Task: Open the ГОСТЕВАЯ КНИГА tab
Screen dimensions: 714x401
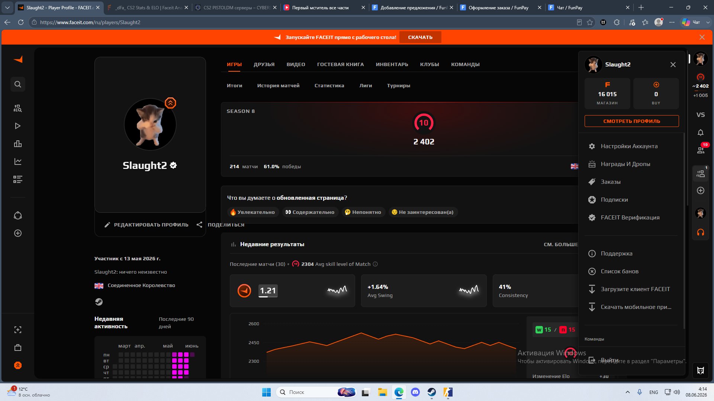Action: tap(340, 64)
